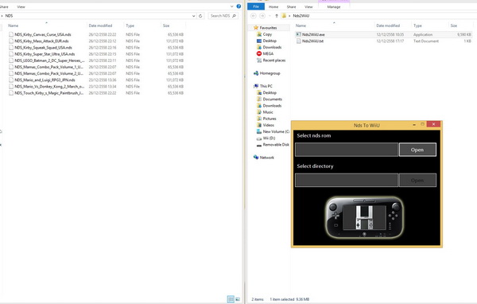Sort by Name column in NDS window

tap(13, 25)
